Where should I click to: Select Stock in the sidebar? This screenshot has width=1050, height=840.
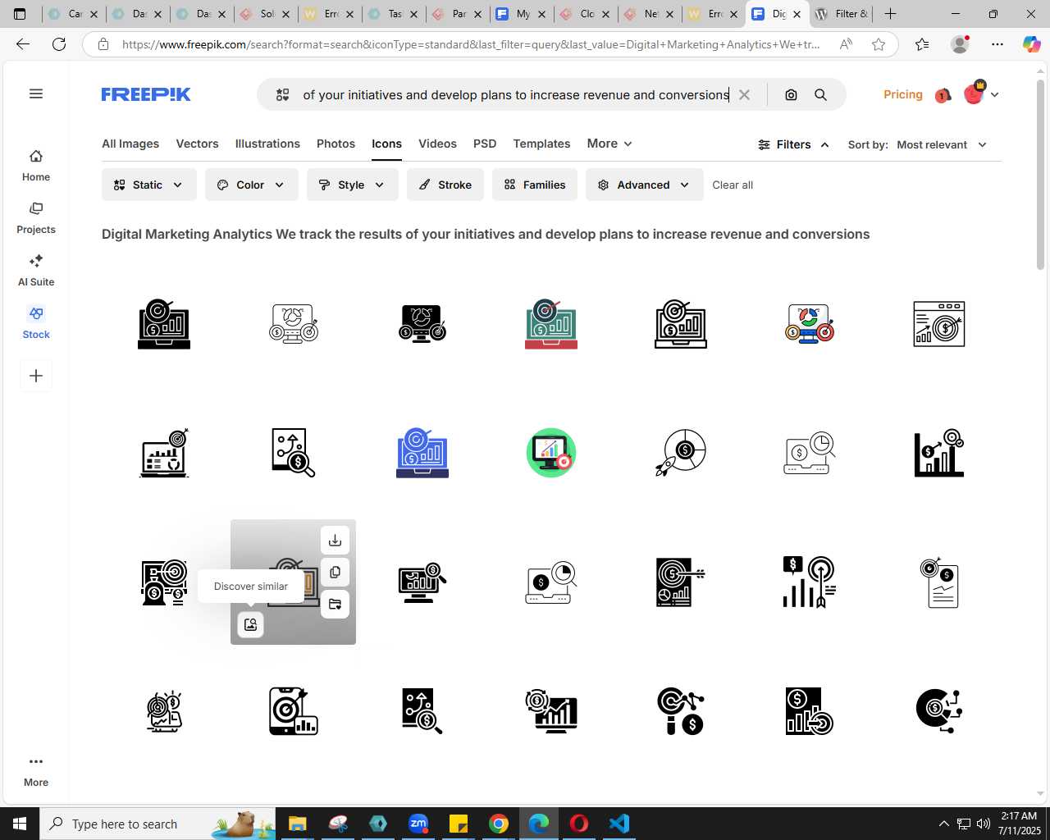(x=36, y=323)
